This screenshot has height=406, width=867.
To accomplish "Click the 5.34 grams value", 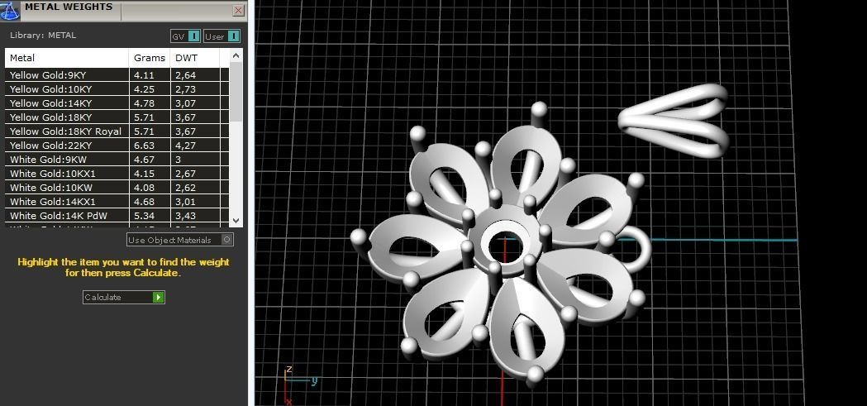I will click(144, 216).
